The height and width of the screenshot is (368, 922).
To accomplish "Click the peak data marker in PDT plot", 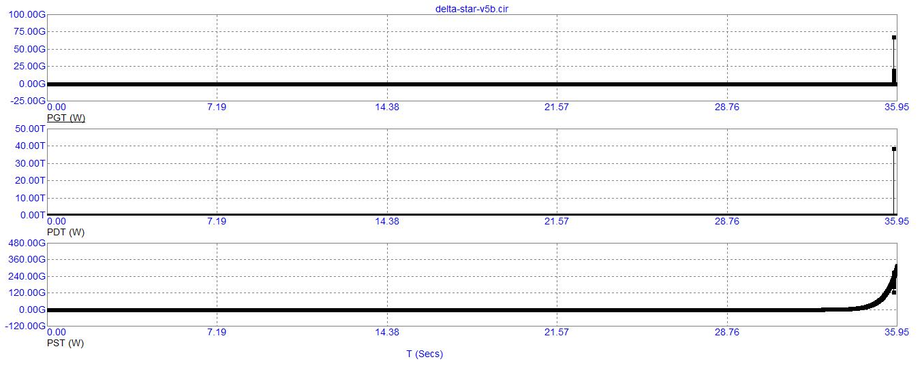I will pyautogui.click(x=893, y=149).
